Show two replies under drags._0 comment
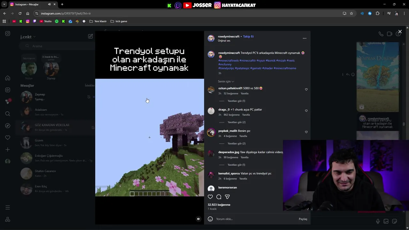Screen dimensions: 409x230 (x=236, y=122)
